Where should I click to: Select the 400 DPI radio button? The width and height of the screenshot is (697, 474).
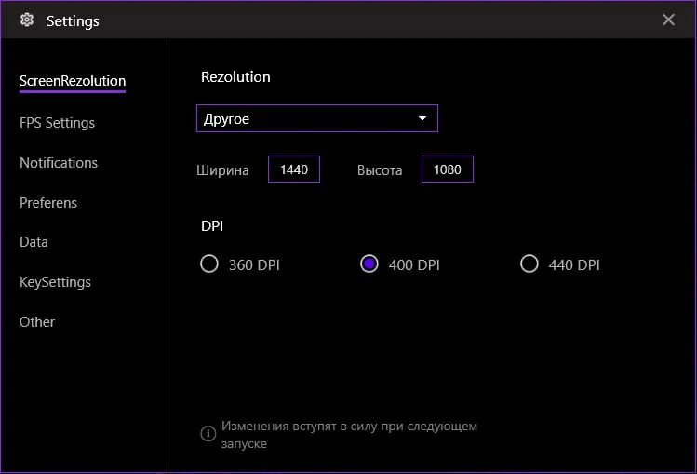tap(369, 264)
